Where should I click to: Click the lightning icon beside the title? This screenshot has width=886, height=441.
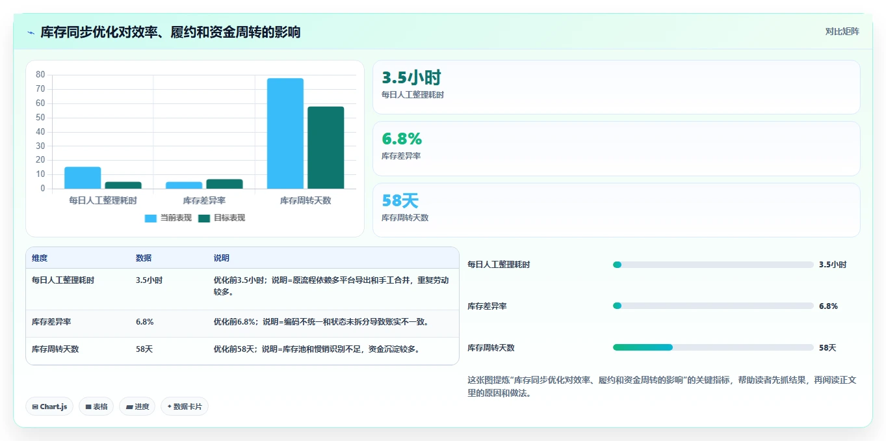pyautogui.click(x=31, y=32)
